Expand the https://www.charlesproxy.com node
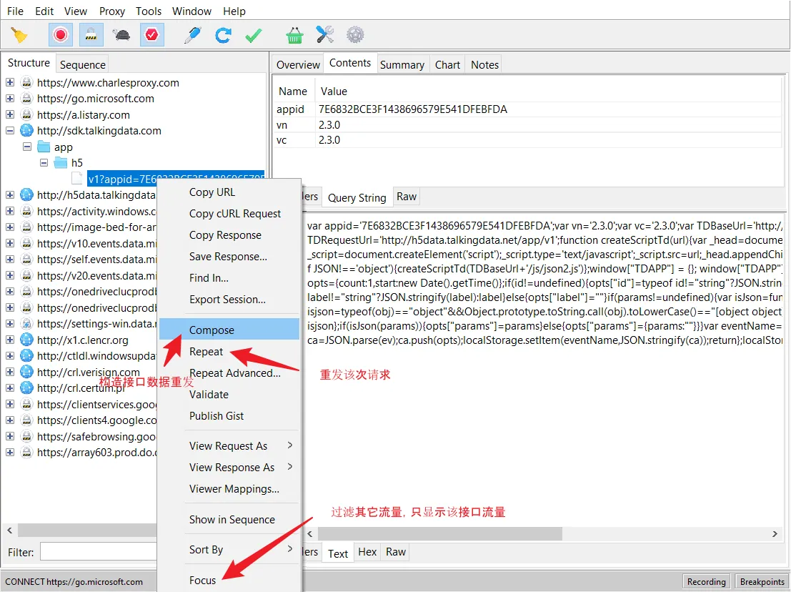Screen dimensions: 791x592 point(9,82)
